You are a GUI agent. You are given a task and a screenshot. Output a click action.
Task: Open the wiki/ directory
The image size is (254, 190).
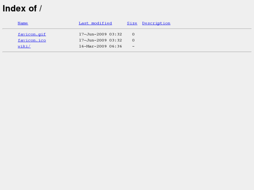pyautogui.click(x=24, y=46)
